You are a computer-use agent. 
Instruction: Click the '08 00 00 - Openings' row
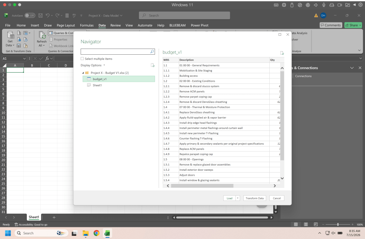tap(222, 159)
